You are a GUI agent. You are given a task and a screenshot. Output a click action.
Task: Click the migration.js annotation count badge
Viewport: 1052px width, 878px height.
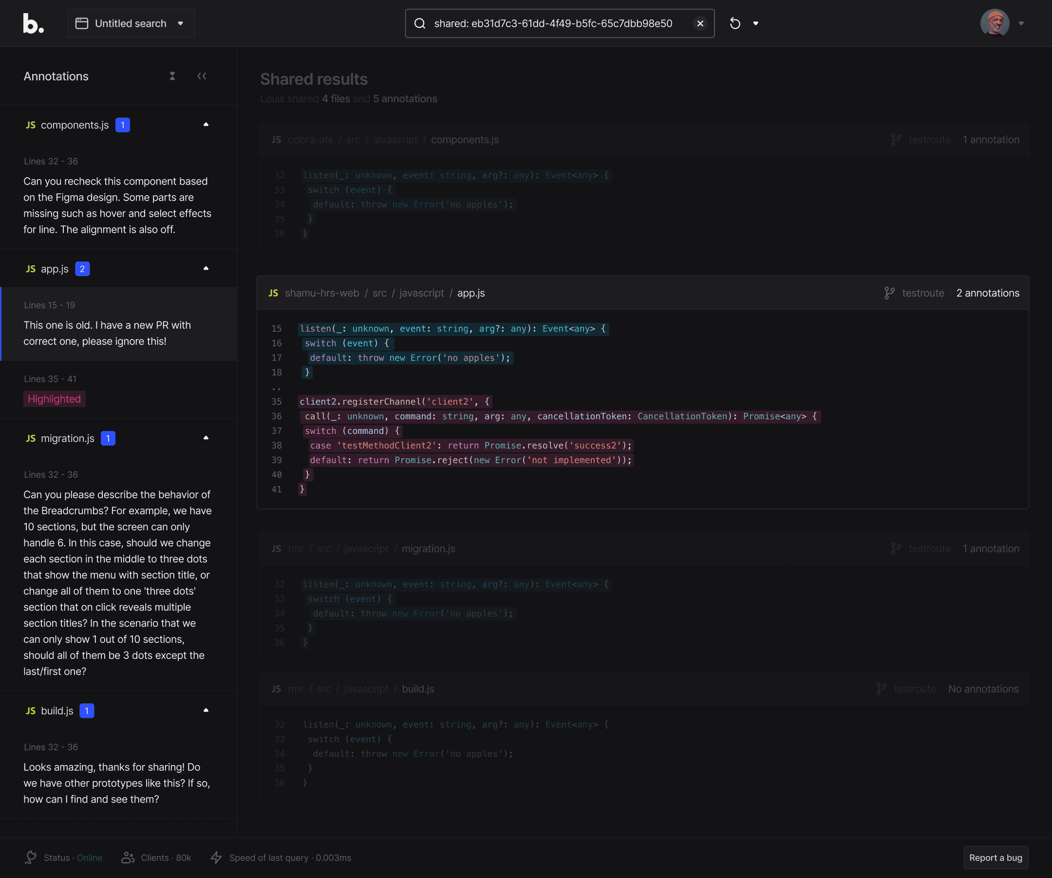click(x=108, y=438)
